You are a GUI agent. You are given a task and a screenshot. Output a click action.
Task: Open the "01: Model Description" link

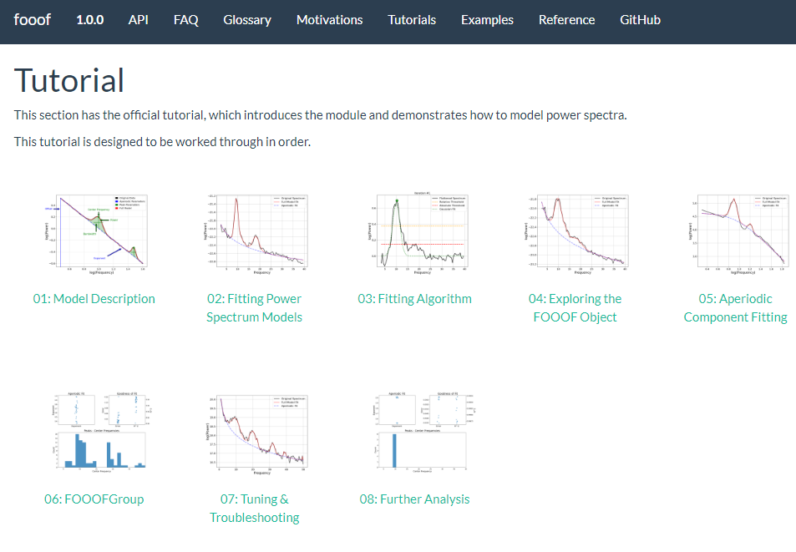click(x=94, y=299)
